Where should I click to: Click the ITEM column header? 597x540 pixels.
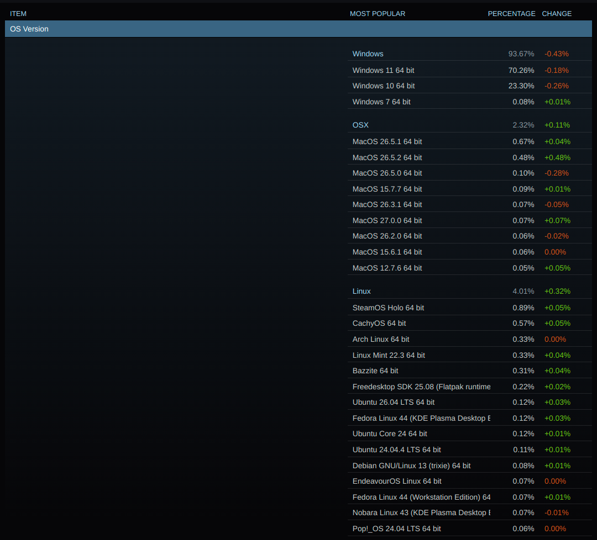(18, 14)
